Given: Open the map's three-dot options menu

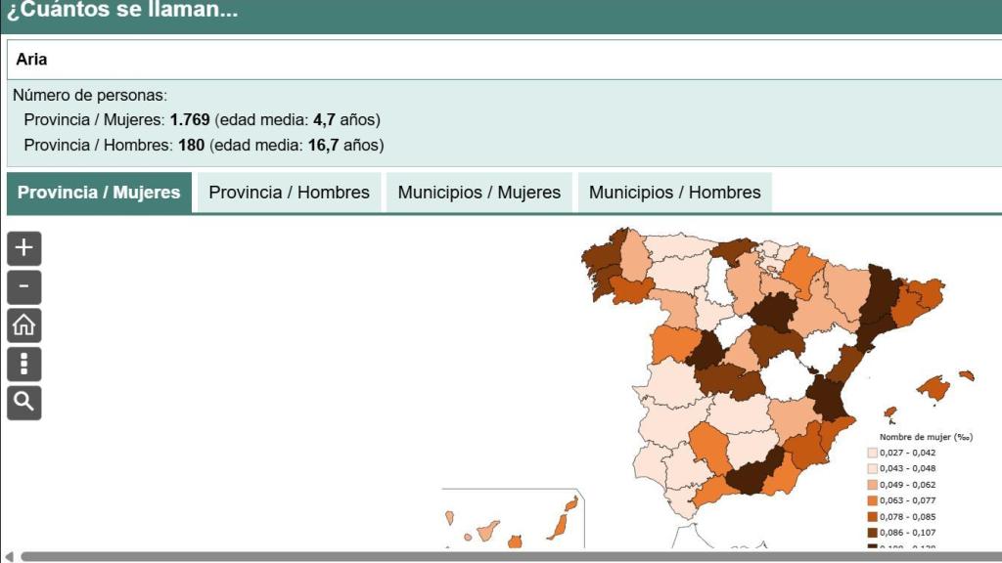Looking at the screenshot, I should 24,364.
